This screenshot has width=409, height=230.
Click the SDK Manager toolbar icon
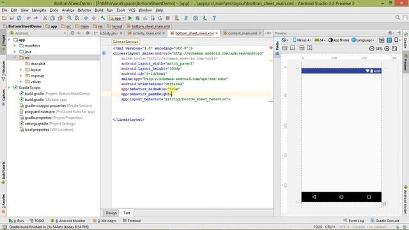click(204, 18)
